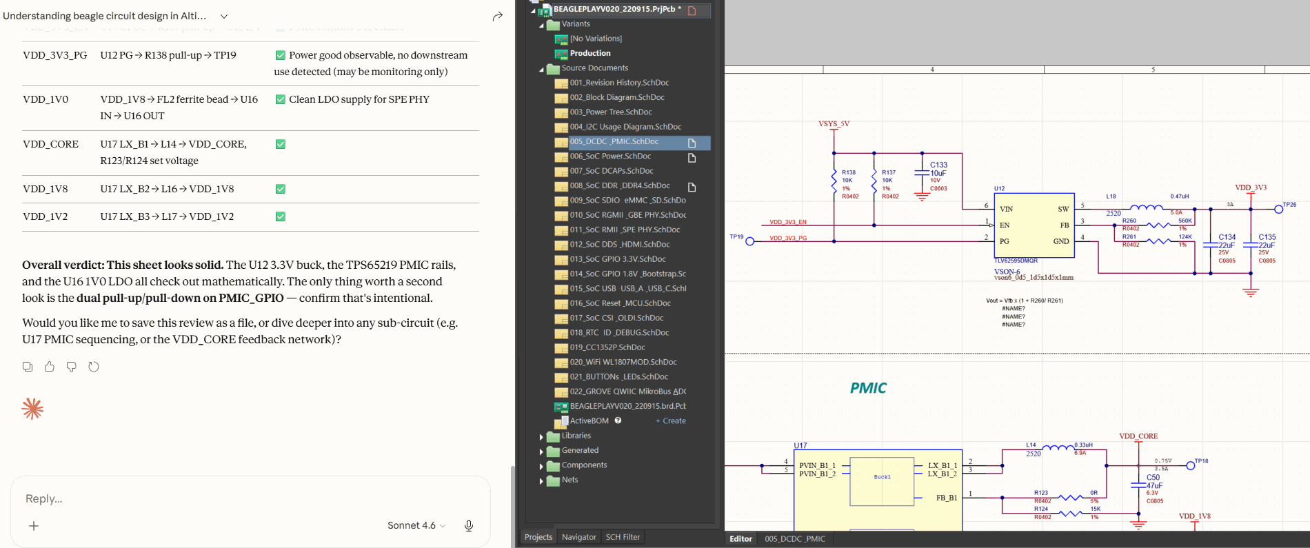Open 012_SoC DDS_HDMI.SchDoc
The height and width of the screenshot is (548, 1310).
620,244
